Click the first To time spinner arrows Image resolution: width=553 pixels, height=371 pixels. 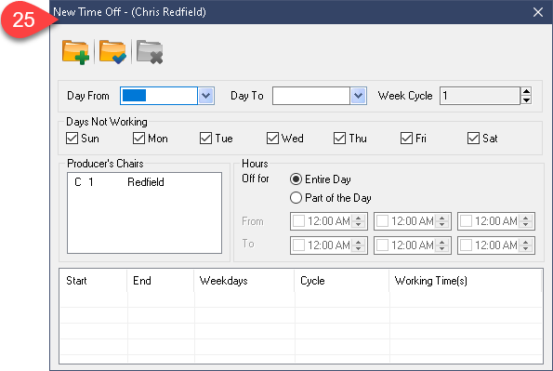[x=359, y=245]
